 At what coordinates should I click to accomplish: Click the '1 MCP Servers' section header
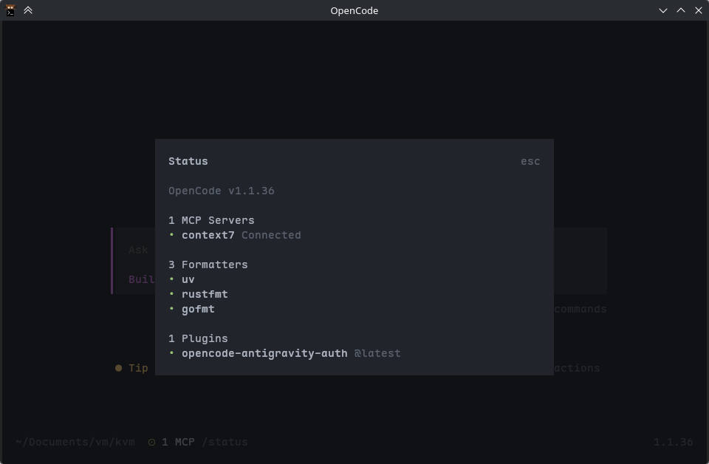(x=211, y=220)
